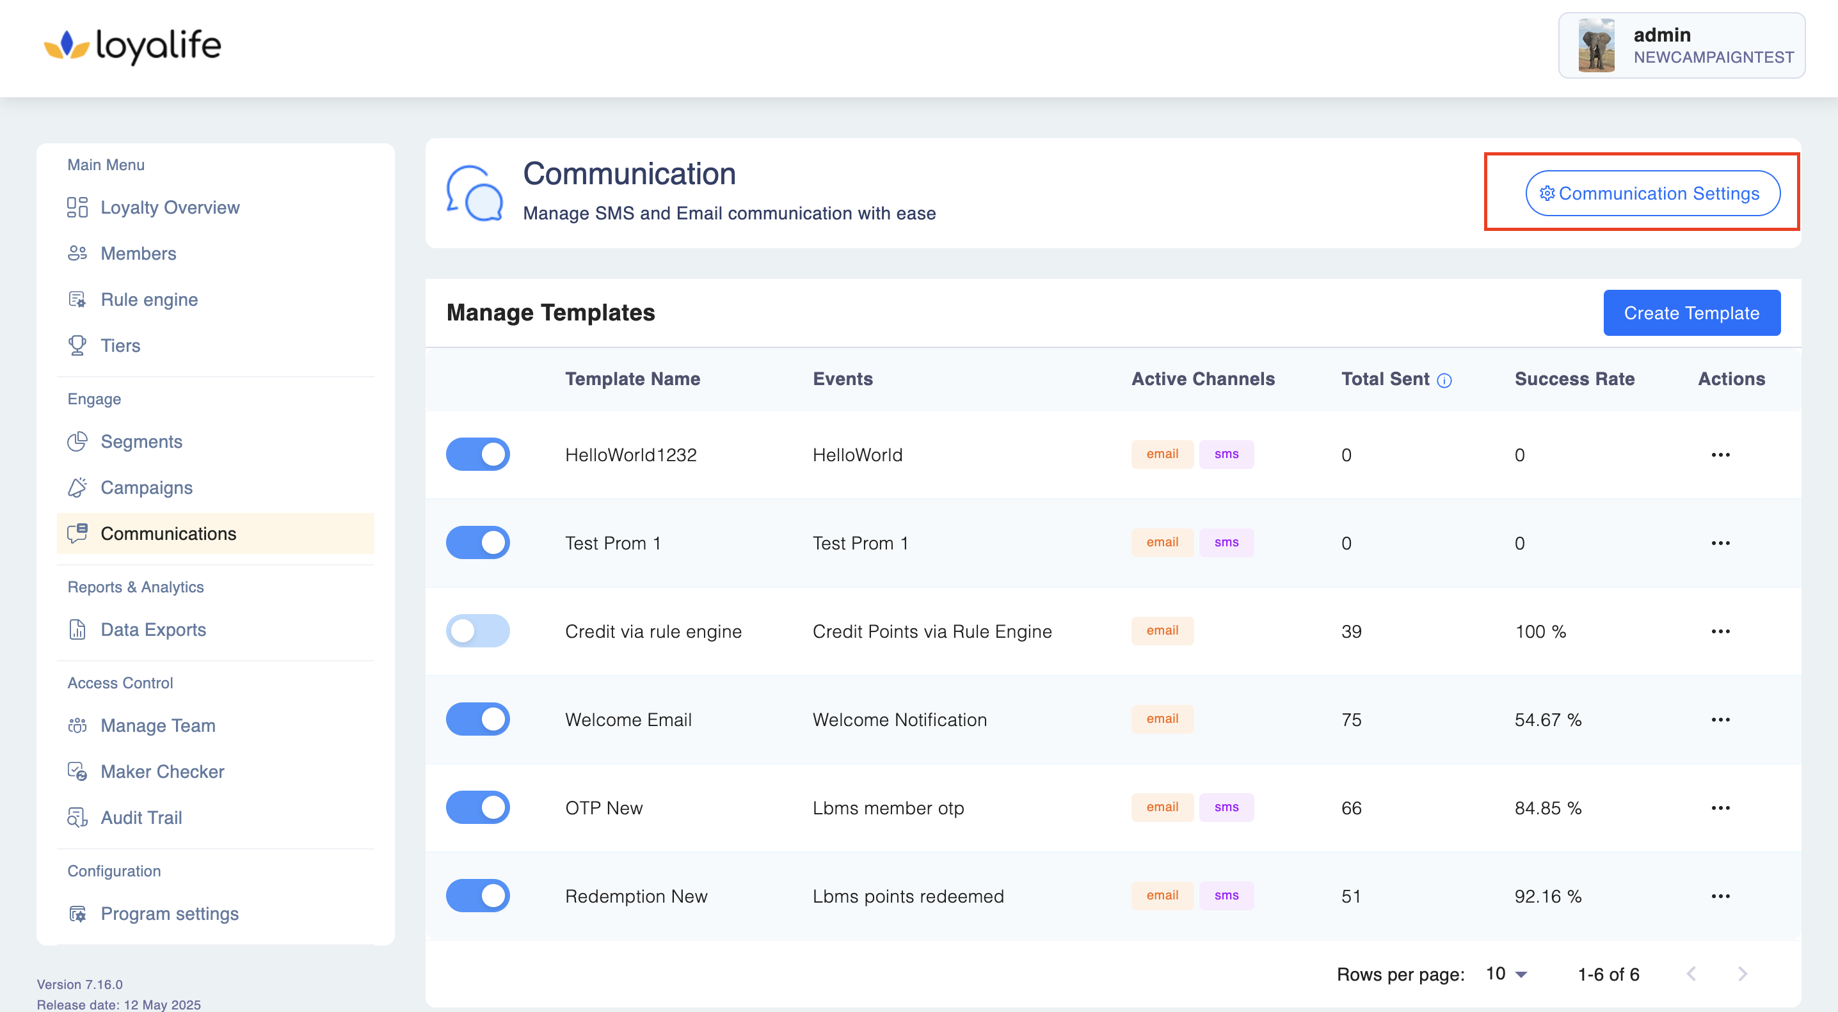Click the Campaigns megaphone icon
This screenshot has height=1012, width=1838.
pos(77,488)
